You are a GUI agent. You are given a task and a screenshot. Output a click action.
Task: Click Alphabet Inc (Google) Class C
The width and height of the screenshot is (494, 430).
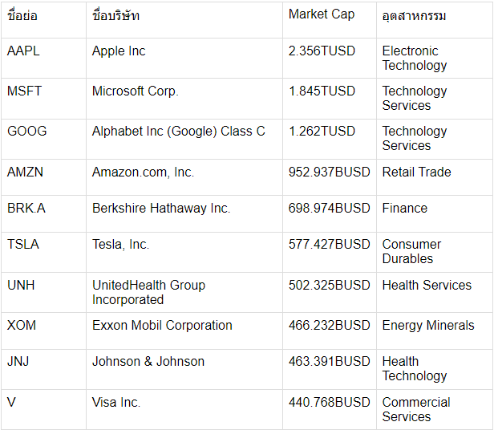pos(178,132)
